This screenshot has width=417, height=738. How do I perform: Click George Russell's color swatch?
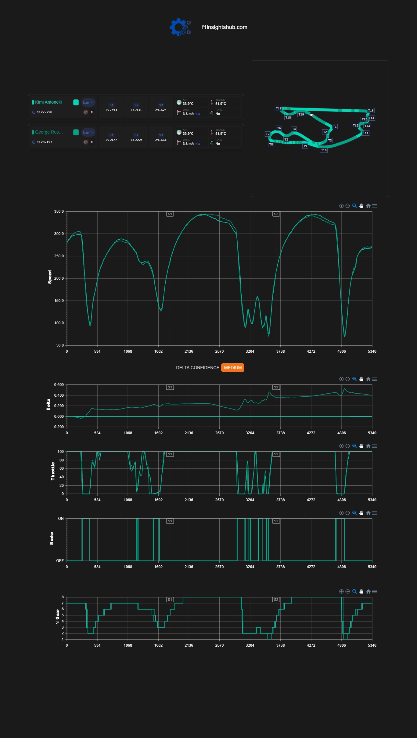76,132
